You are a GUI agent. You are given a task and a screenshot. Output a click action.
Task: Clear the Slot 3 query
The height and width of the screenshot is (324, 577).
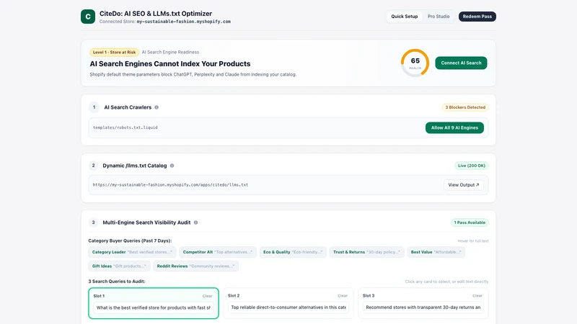477,296
